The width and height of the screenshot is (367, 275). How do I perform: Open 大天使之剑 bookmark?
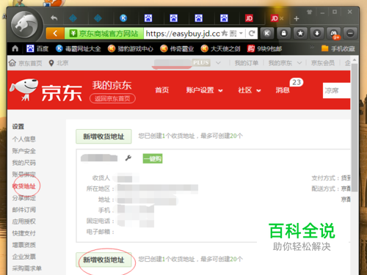point(220,48)
